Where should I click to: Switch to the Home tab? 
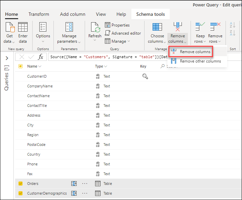pyautogui.click(x=11, y=14)
